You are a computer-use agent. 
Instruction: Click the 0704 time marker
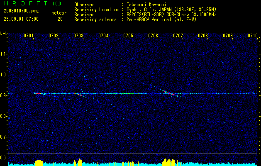click(x=103, y=35)
